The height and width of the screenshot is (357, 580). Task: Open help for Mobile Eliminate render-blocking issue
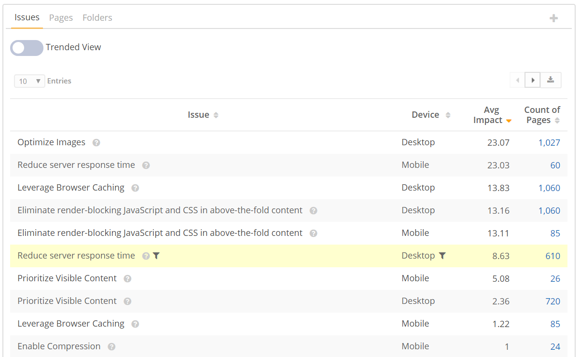tap(313, 233)
